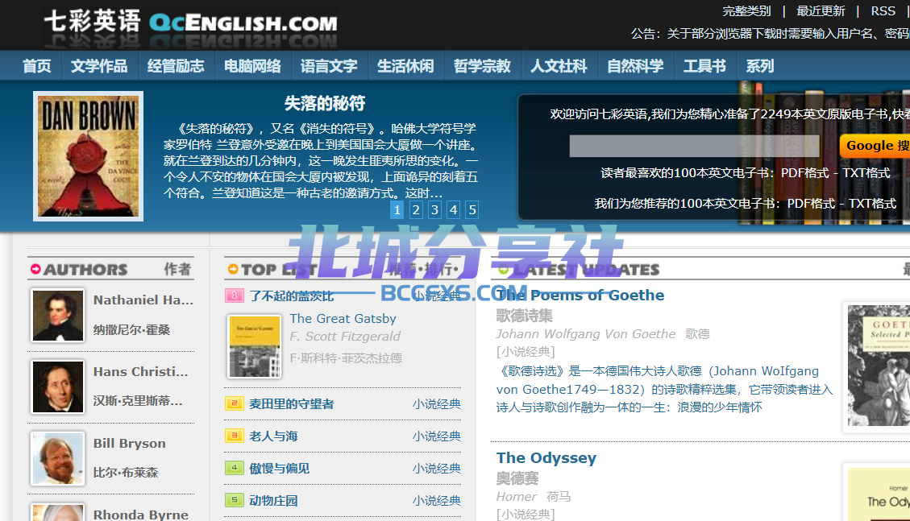Image resolution: width=910 pixels, height=521 pixels.
Task: Open author Hans Christi... name link
Action: point(141,371)
